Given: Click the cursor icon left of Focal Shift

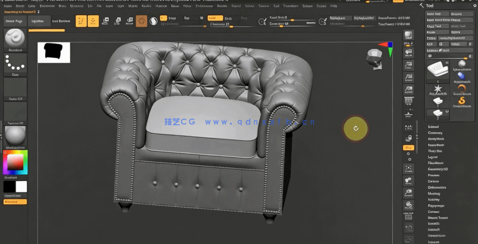Looking at the screenshot, I should coord(261,22).
